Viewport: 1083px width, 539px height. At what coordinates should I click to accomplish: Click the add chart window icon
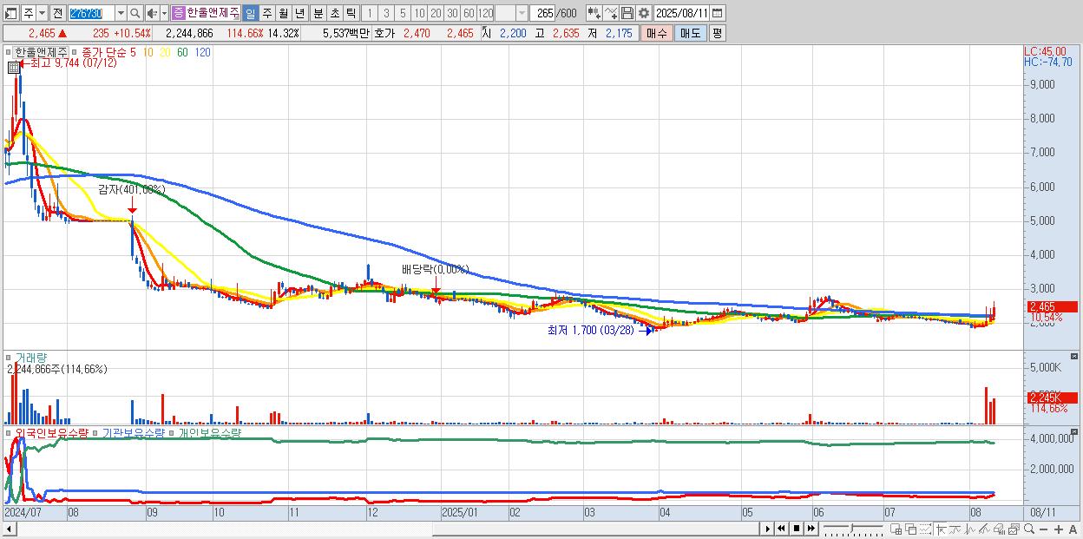click(x=896, y=529)
